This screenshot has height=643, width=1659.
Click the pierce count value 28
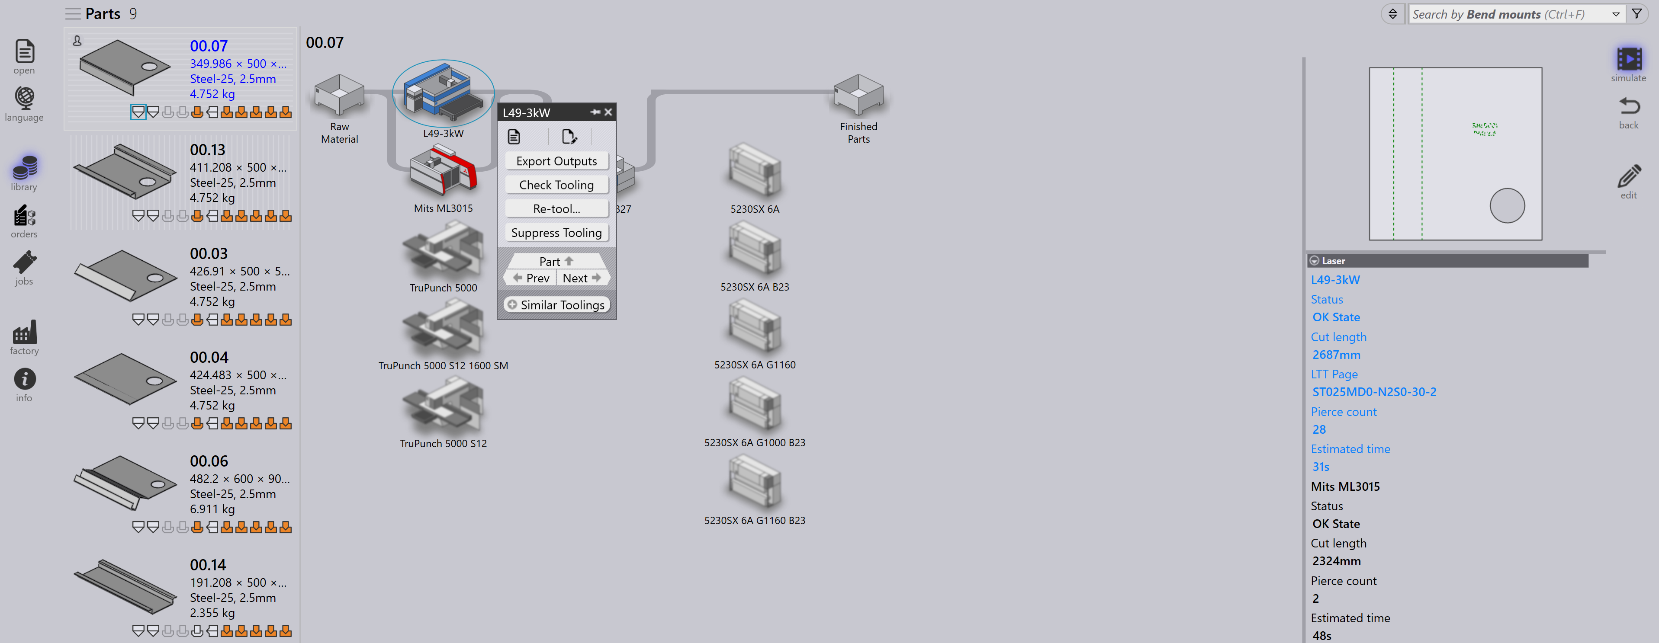point(1319,429)
